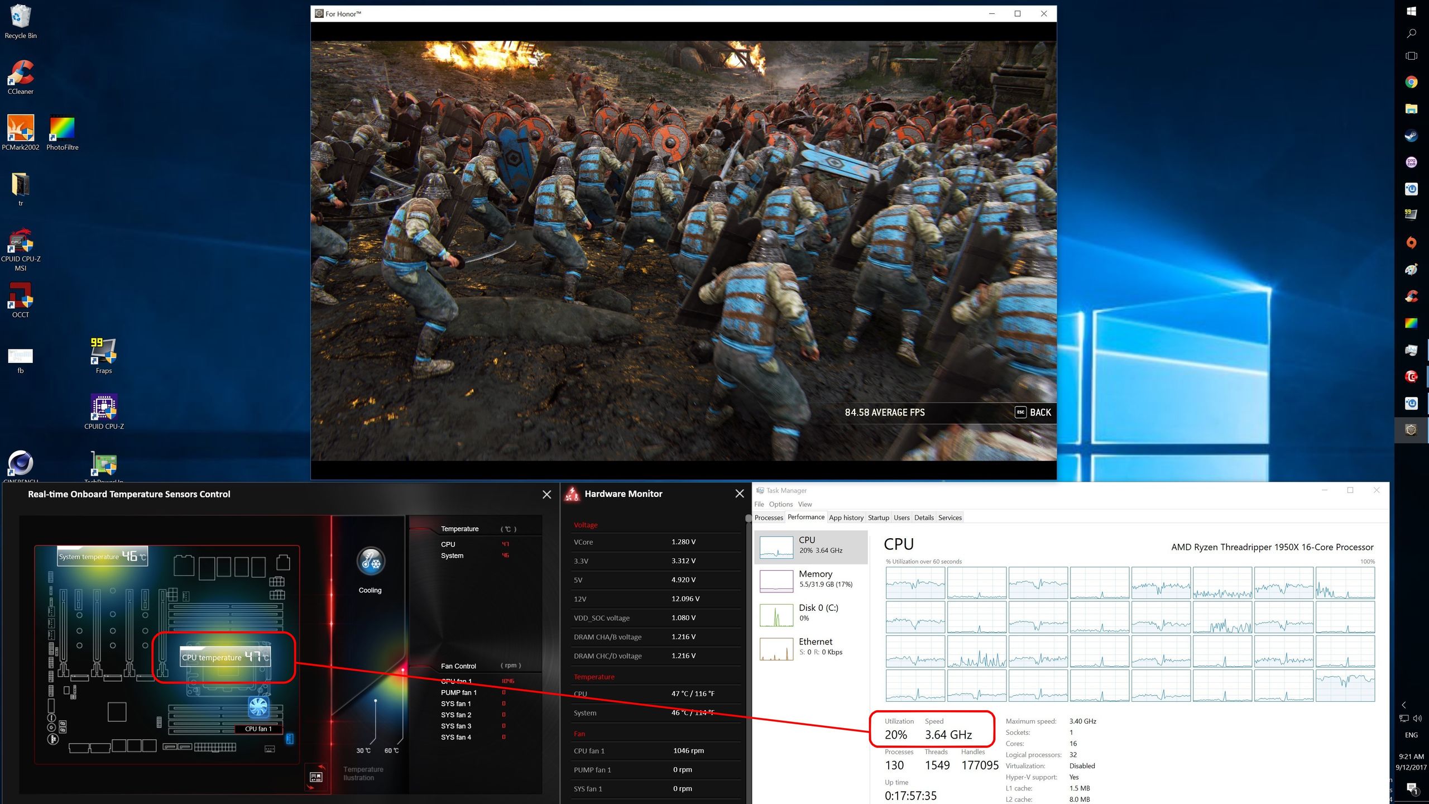Launch OCCT from the desktop
Screen dimensions: 1429x804
coord(21,300)
